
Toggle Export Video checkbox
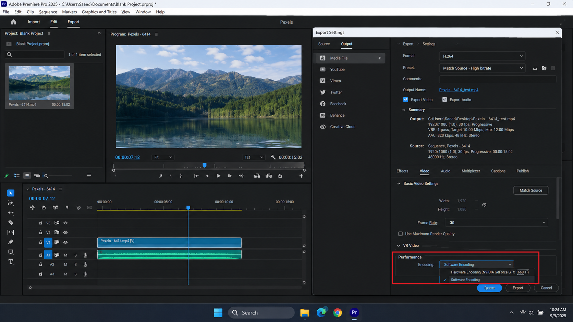coord(405,100)
